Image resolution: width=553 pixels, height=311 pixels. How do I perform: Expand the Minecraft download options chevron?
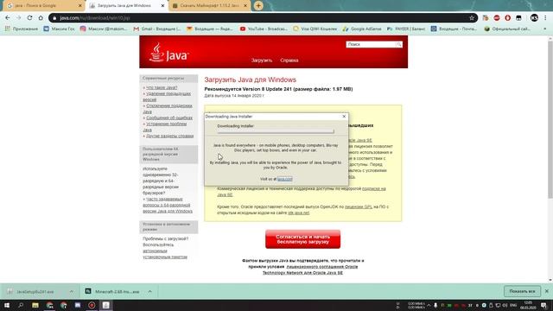(149, 292)
